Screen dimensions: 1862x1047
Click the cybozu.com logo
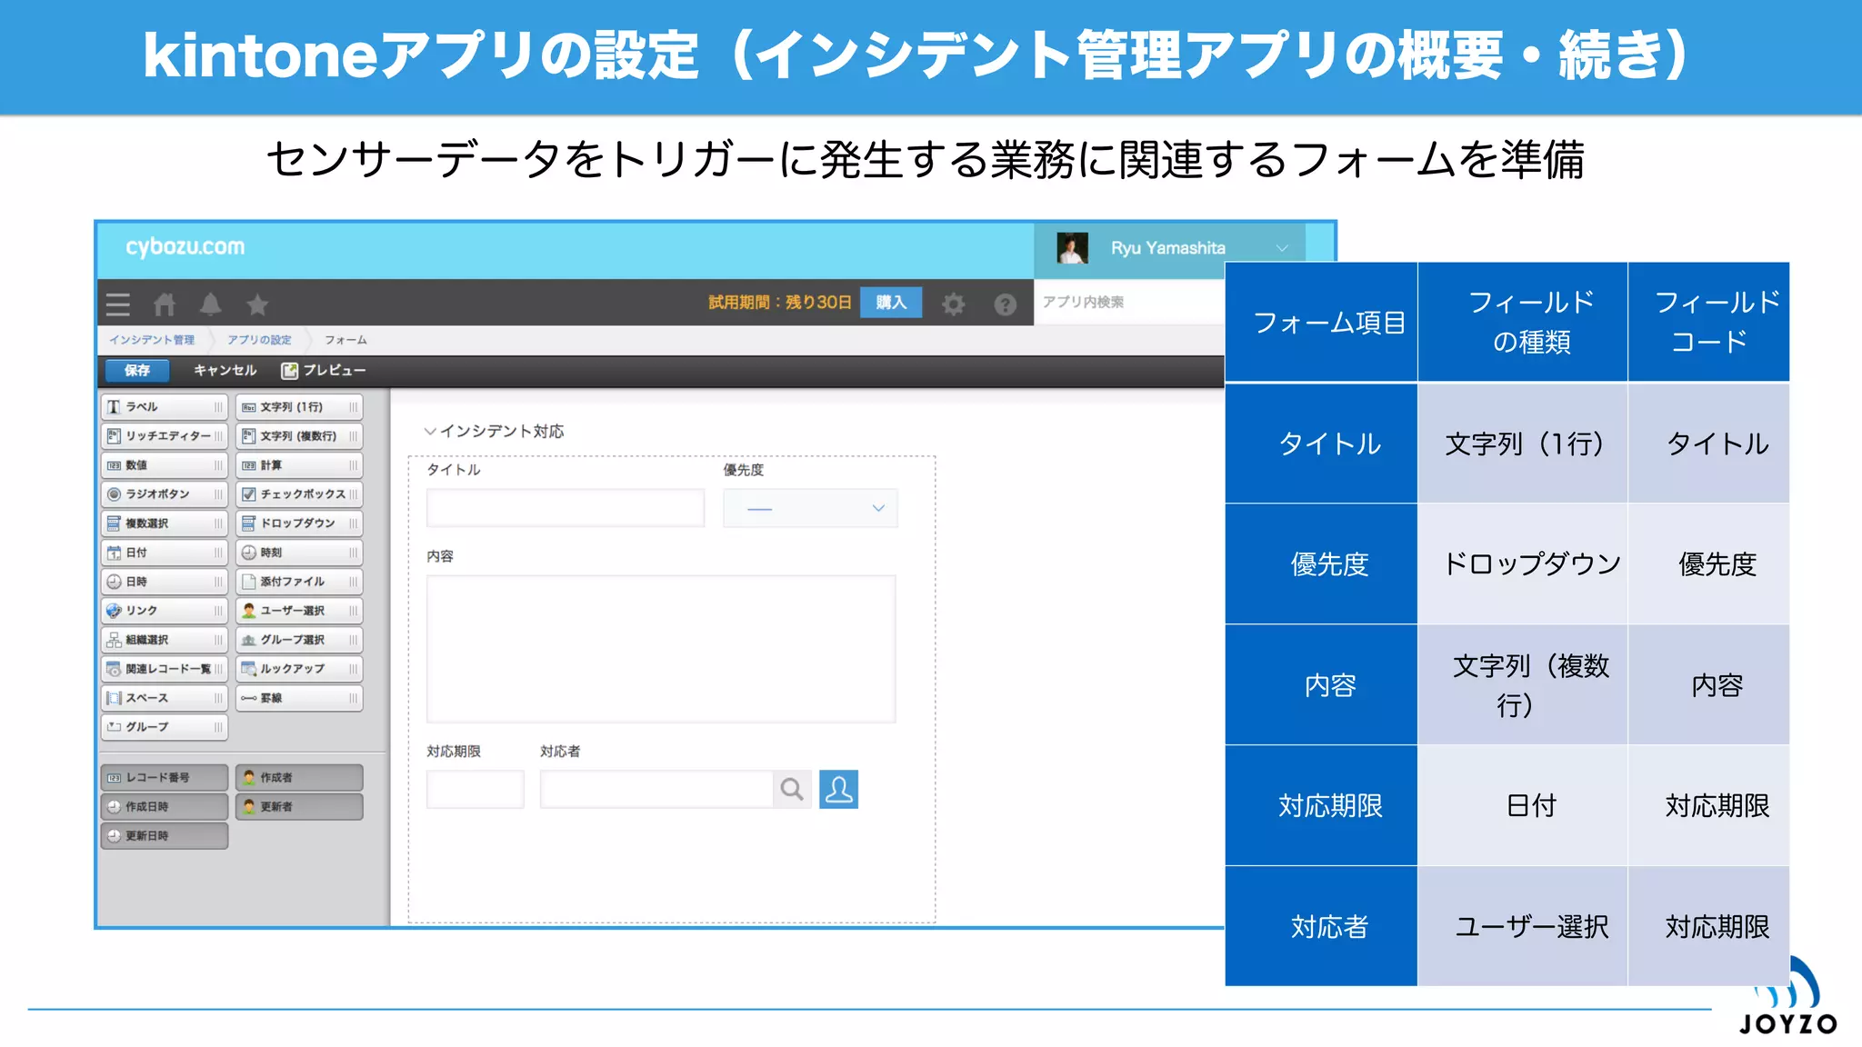[x=185, y=246]
